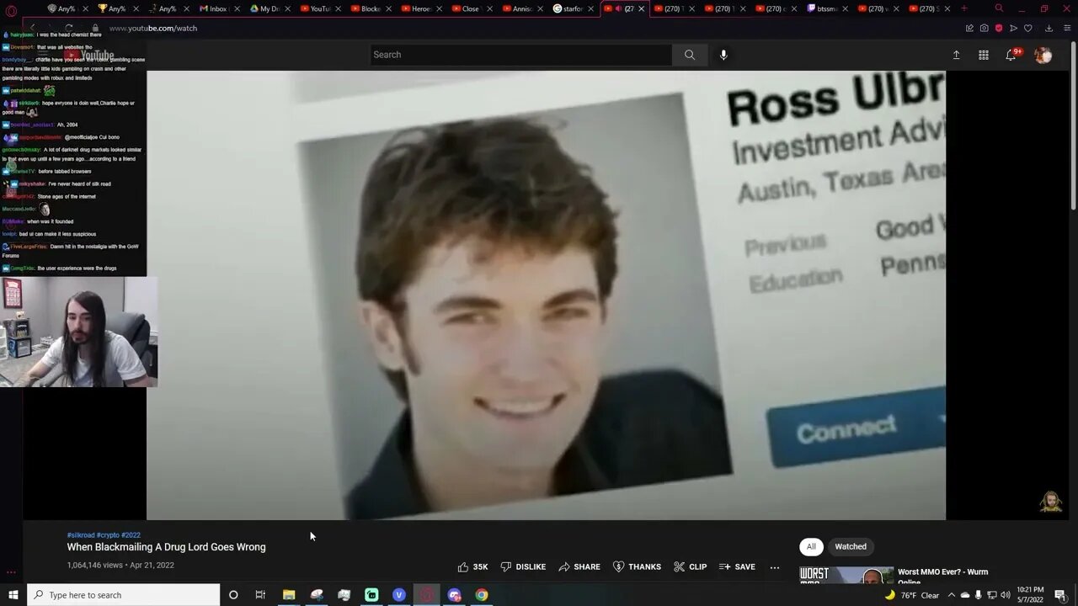Open the weather widget showing 76°F Clear
This screenshot has height=606, width=1078.
coord(911,595)
